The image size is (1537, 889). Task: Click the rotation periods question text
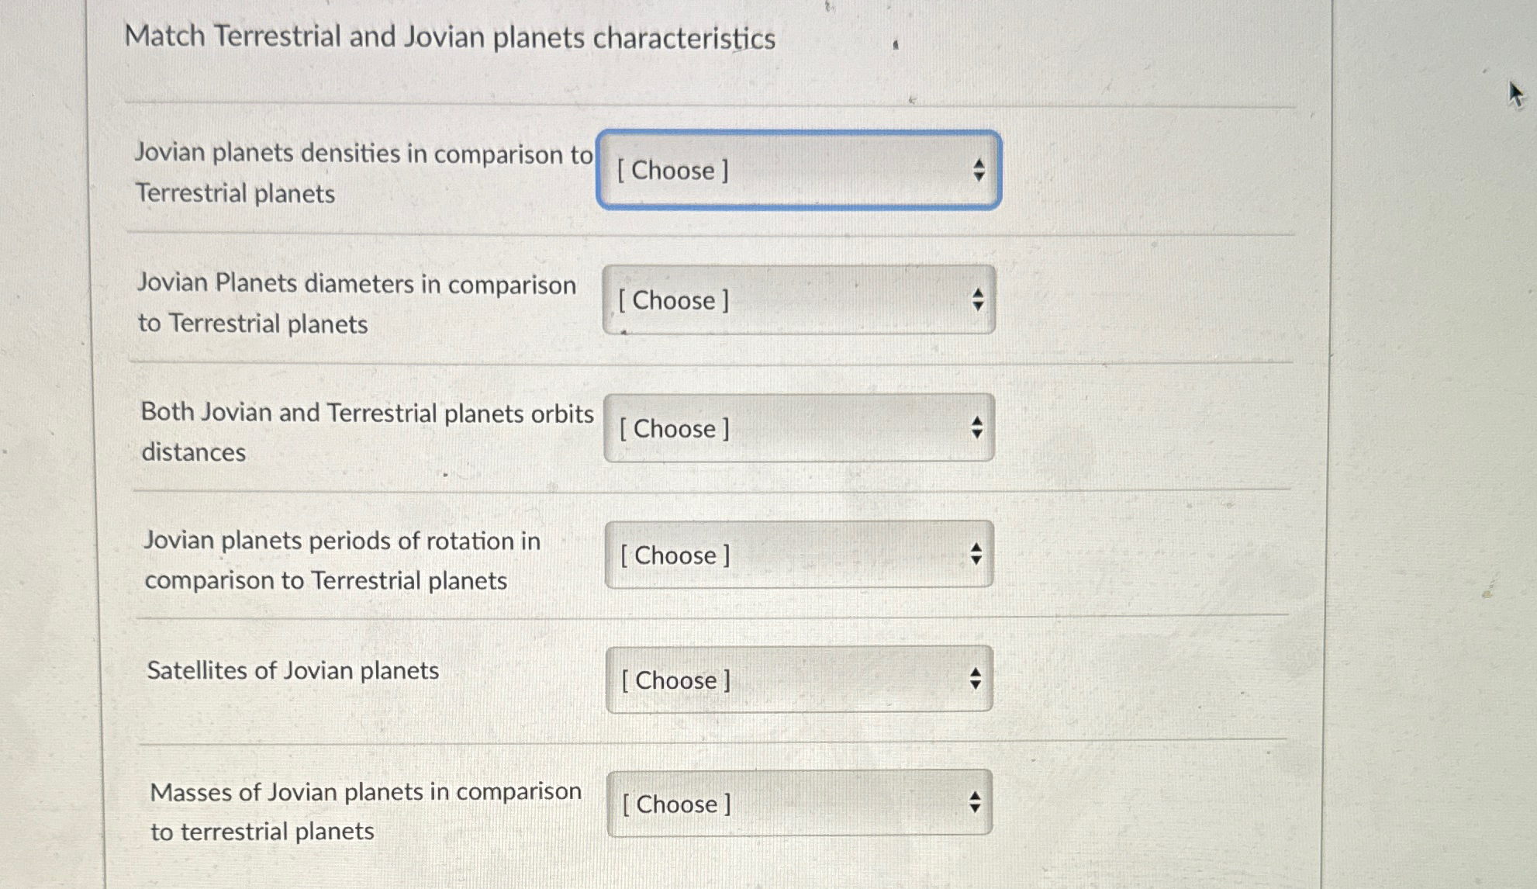341,559
